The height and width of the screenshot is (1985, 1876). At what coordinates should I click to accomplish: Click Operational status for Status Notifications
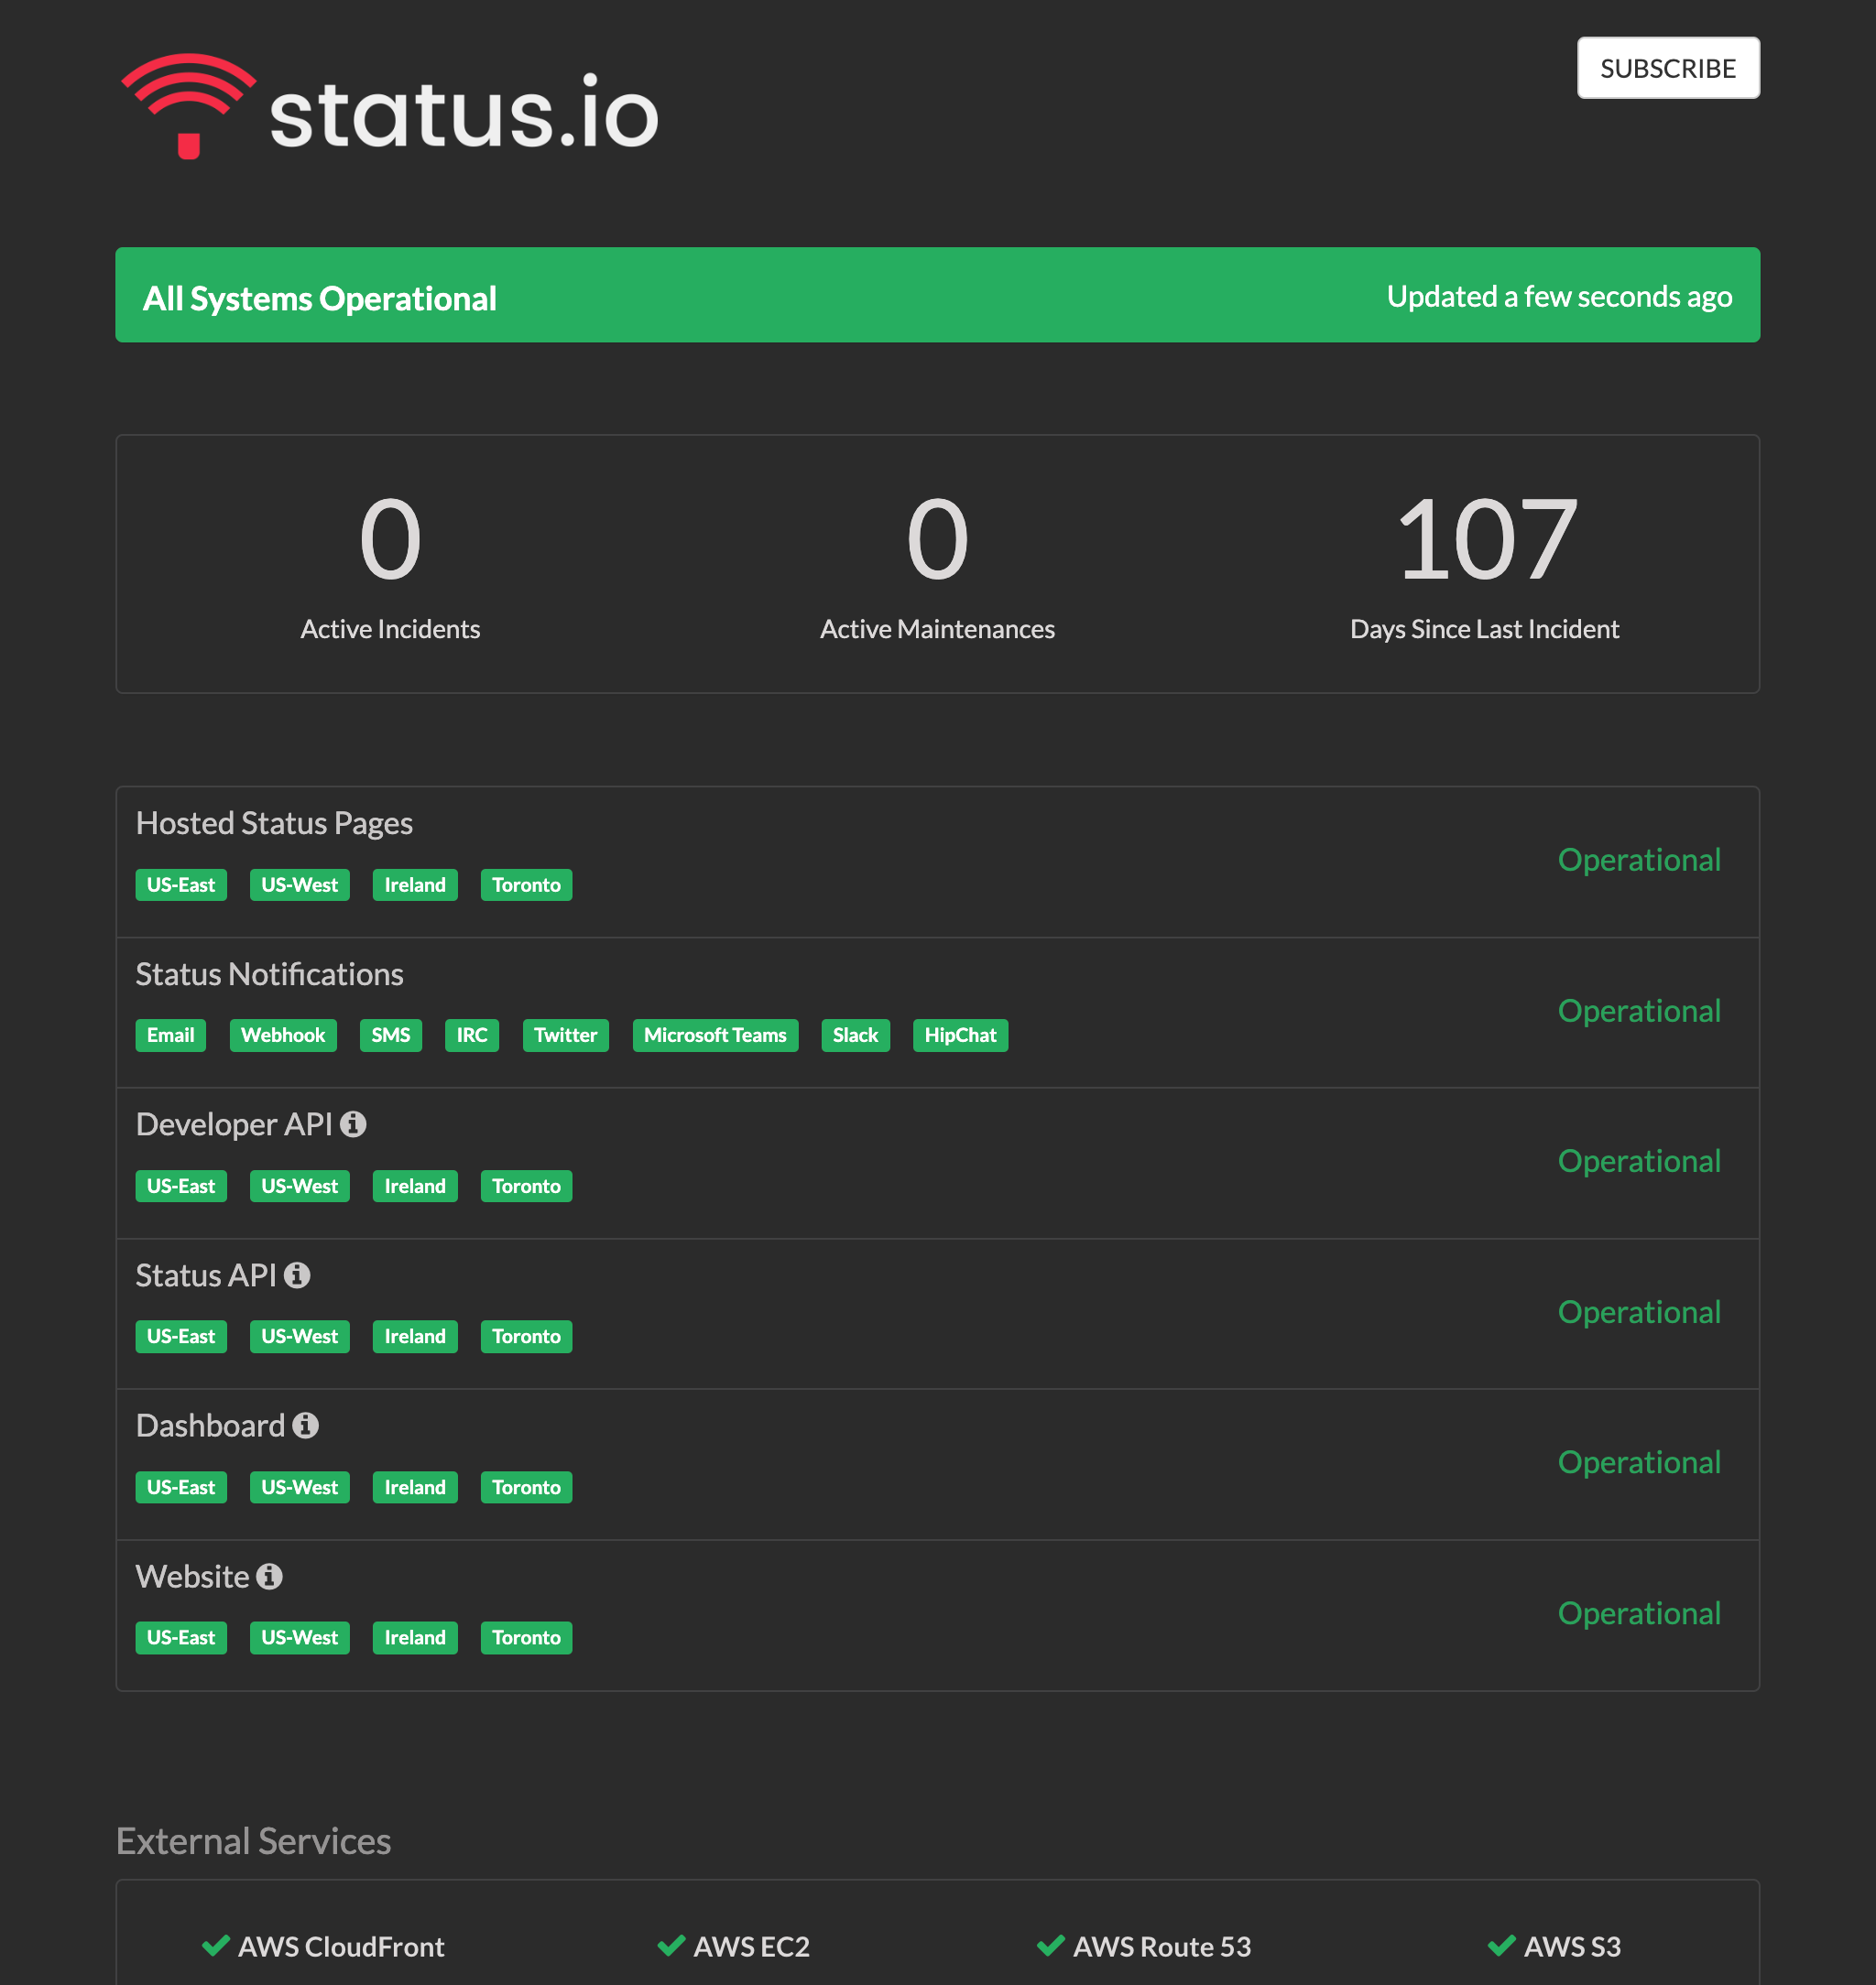[1639, 1011]
